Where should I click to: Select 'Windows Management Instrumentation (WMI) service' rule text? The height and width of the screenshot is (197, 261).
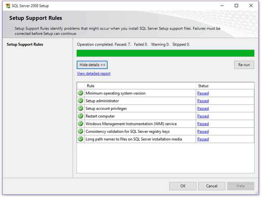click(x=131, y=124)
